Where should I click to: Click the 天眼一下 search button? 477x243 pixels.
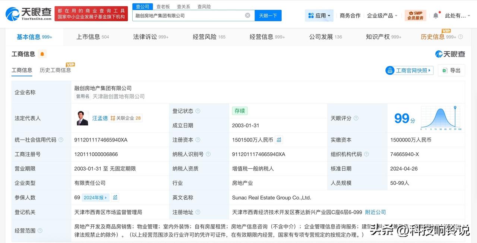268,15
